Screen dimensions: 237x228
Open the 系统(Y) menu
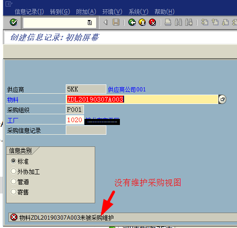[x=139, y=12]
